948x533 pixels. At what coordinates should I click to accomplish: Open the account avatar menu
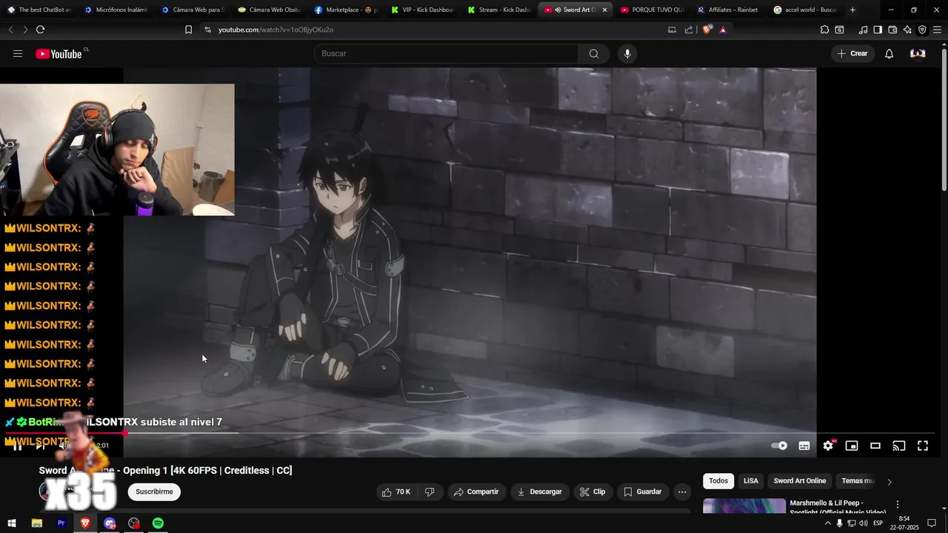click(x=918, y=53)
